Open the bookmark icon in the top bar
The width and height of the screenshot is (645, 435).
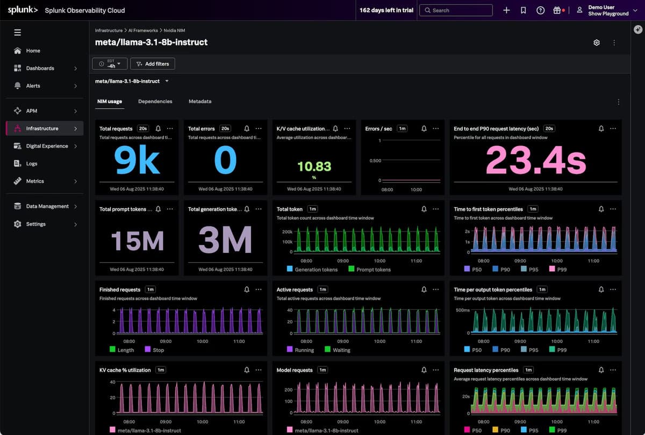point(523,10)
